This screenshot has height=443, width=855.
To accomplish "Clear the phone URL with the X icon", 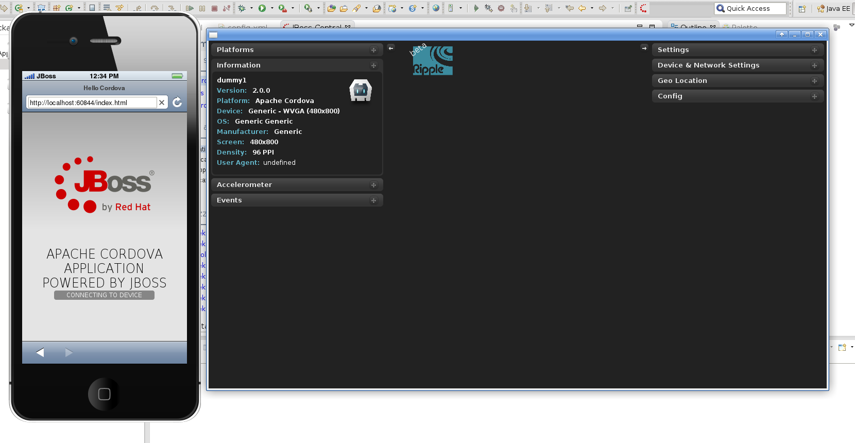I will (162, 103).
